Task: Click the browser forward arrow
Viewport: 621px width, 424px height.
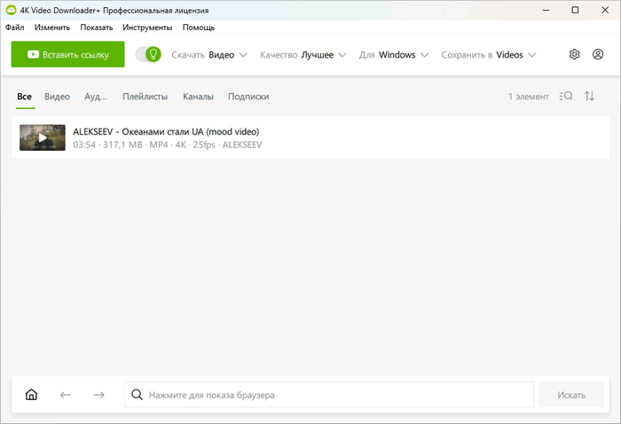Action: (x=99, y=395)
